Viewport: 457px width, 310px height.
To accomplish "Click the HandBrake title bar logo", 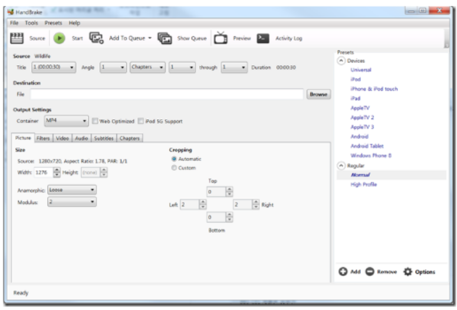I will 11,12.
